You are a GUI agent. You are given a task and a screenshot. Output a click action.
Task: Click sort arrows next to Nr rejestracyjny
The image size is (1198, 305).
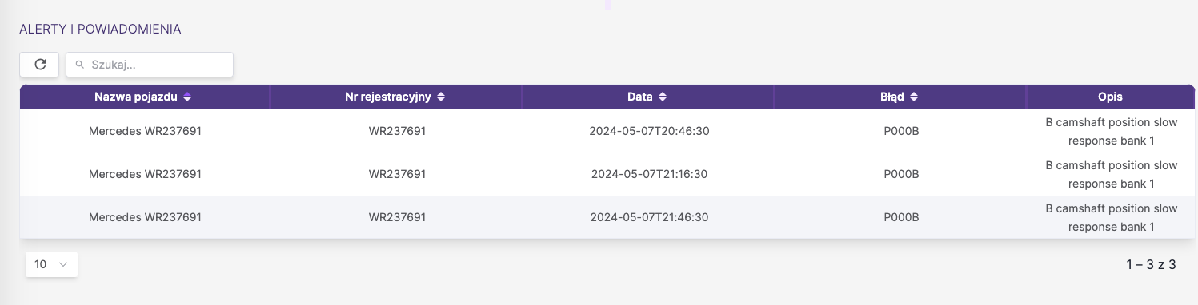tap(441, 97)
